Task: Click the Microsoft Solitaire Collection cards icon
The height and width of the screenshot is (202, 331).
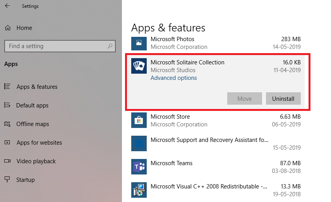Action: click(x=139, y=66)
